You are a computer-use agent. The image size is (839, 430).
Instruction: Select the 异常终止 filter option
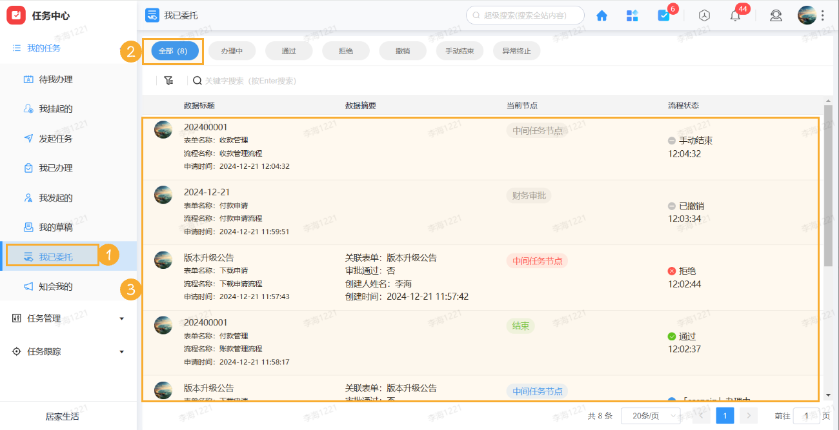click(x=516, y=50)
